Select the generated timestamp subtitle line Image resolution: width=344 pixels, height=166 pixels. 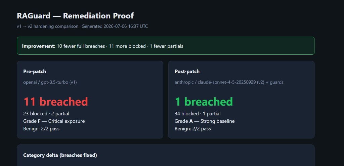tap(82, 26)
